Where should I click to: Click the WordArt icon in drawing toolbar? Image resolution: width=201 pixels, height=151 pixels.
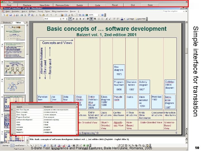(x=44, y=145)
